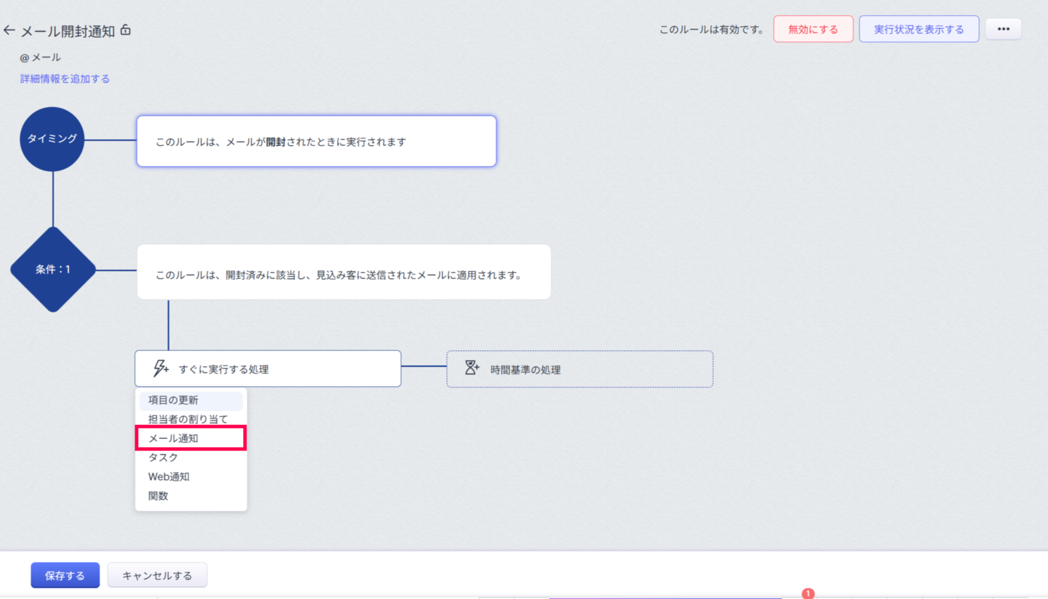
Task: Open the メールが開封された timing description box
Action: 316,142
